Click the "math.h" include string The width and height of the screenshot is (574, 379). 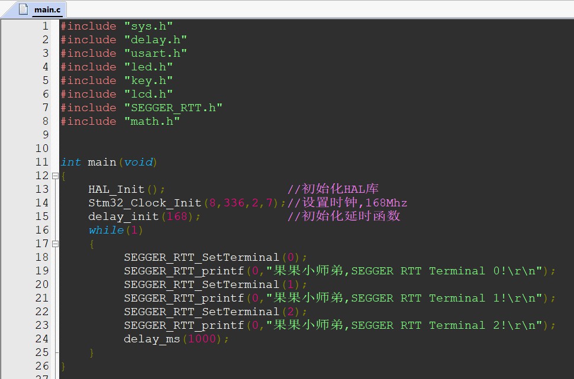[152, 121]
